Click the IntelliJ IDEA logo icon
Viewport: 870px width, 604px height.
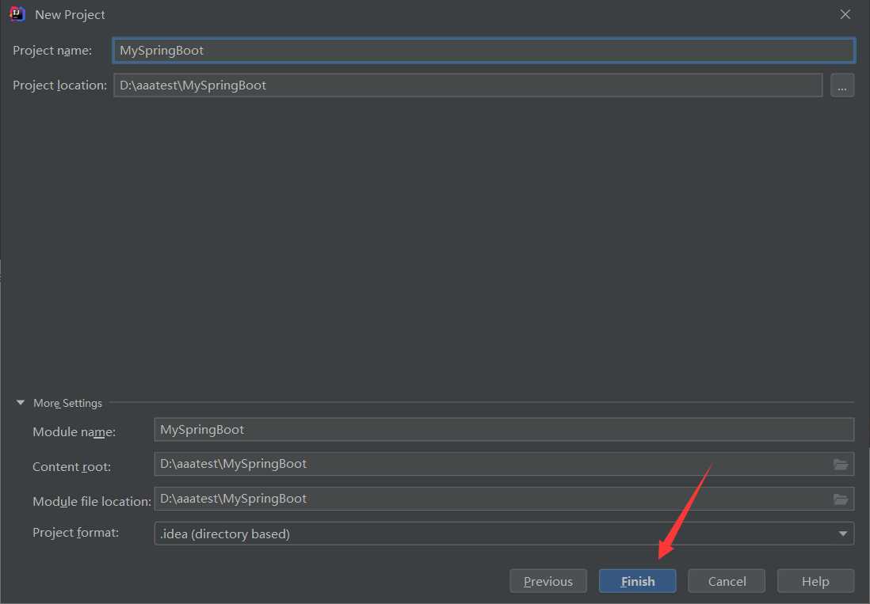point(17,14)
